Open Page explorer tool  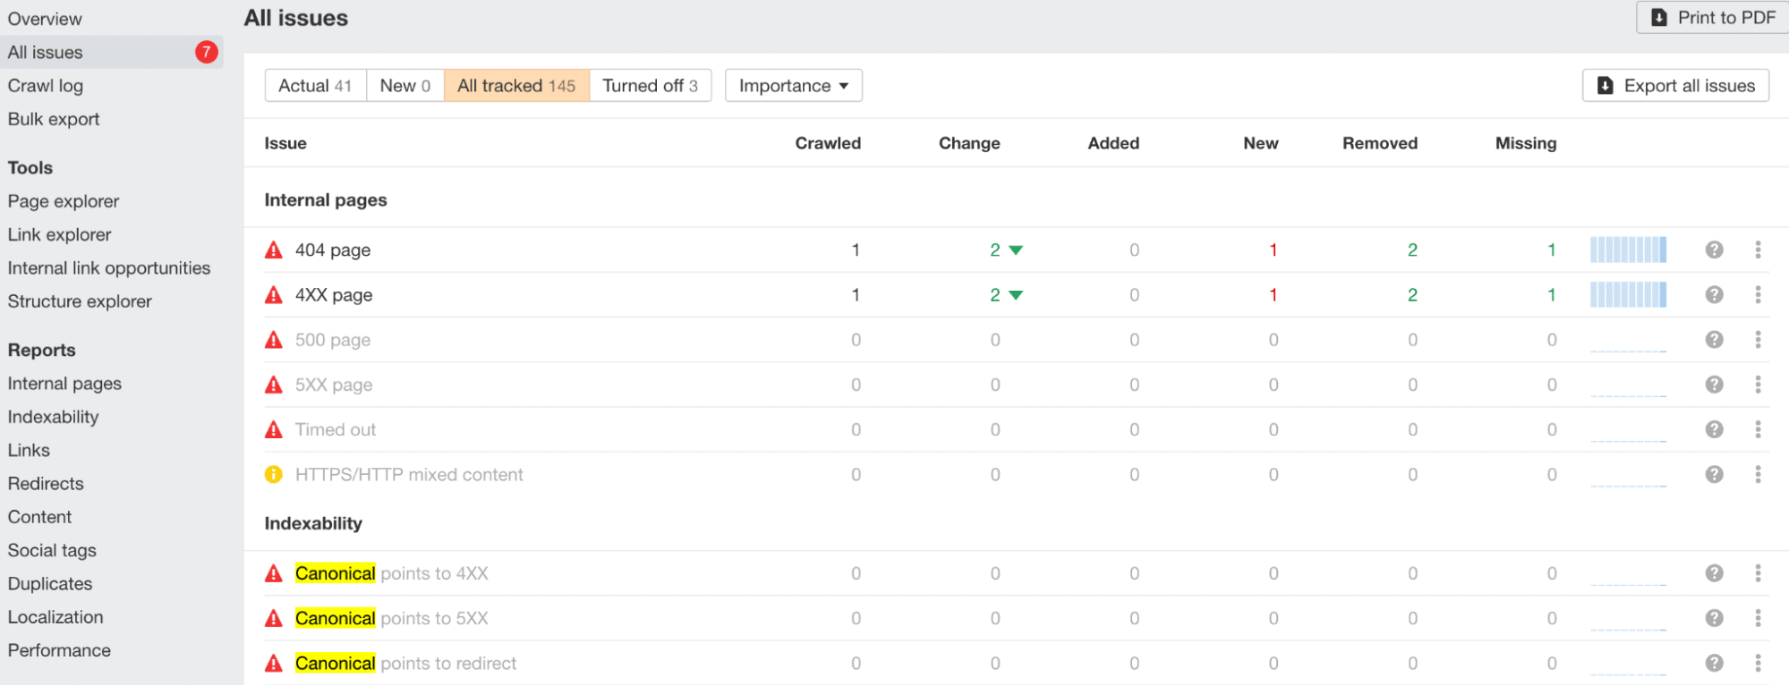click(64, 201)
